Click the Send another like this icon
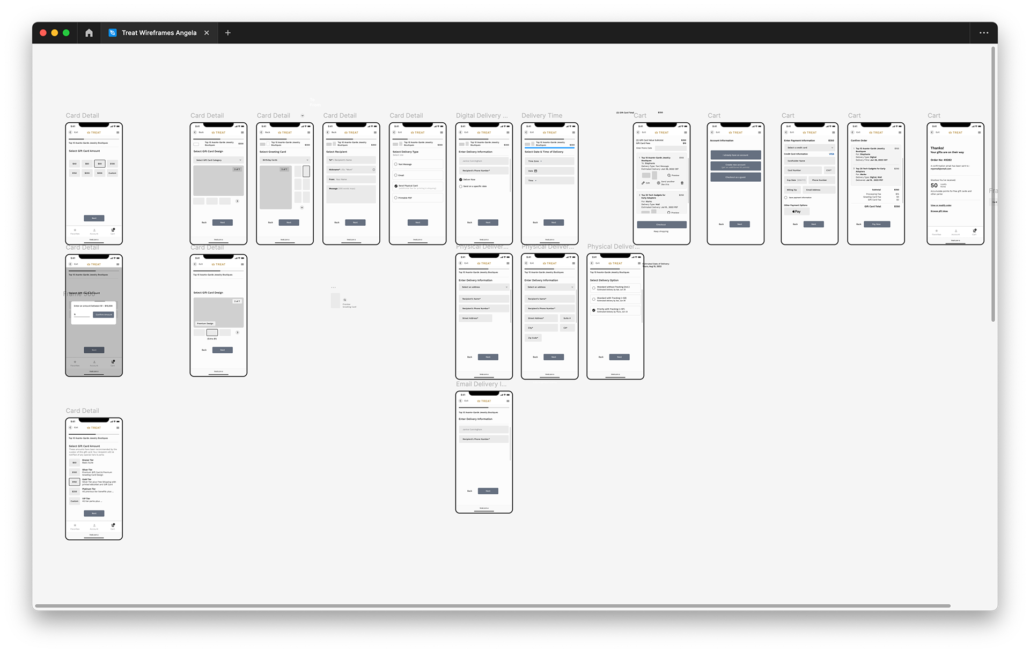 tap(659, 183)
